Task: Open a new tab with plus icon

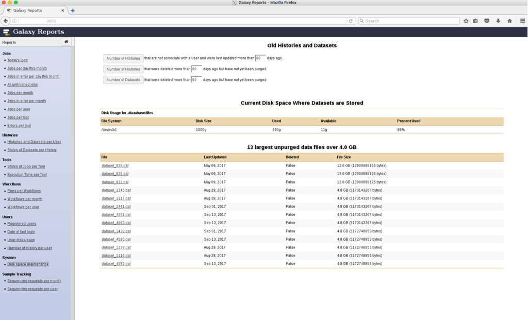Action: click(x=72, y=10)
